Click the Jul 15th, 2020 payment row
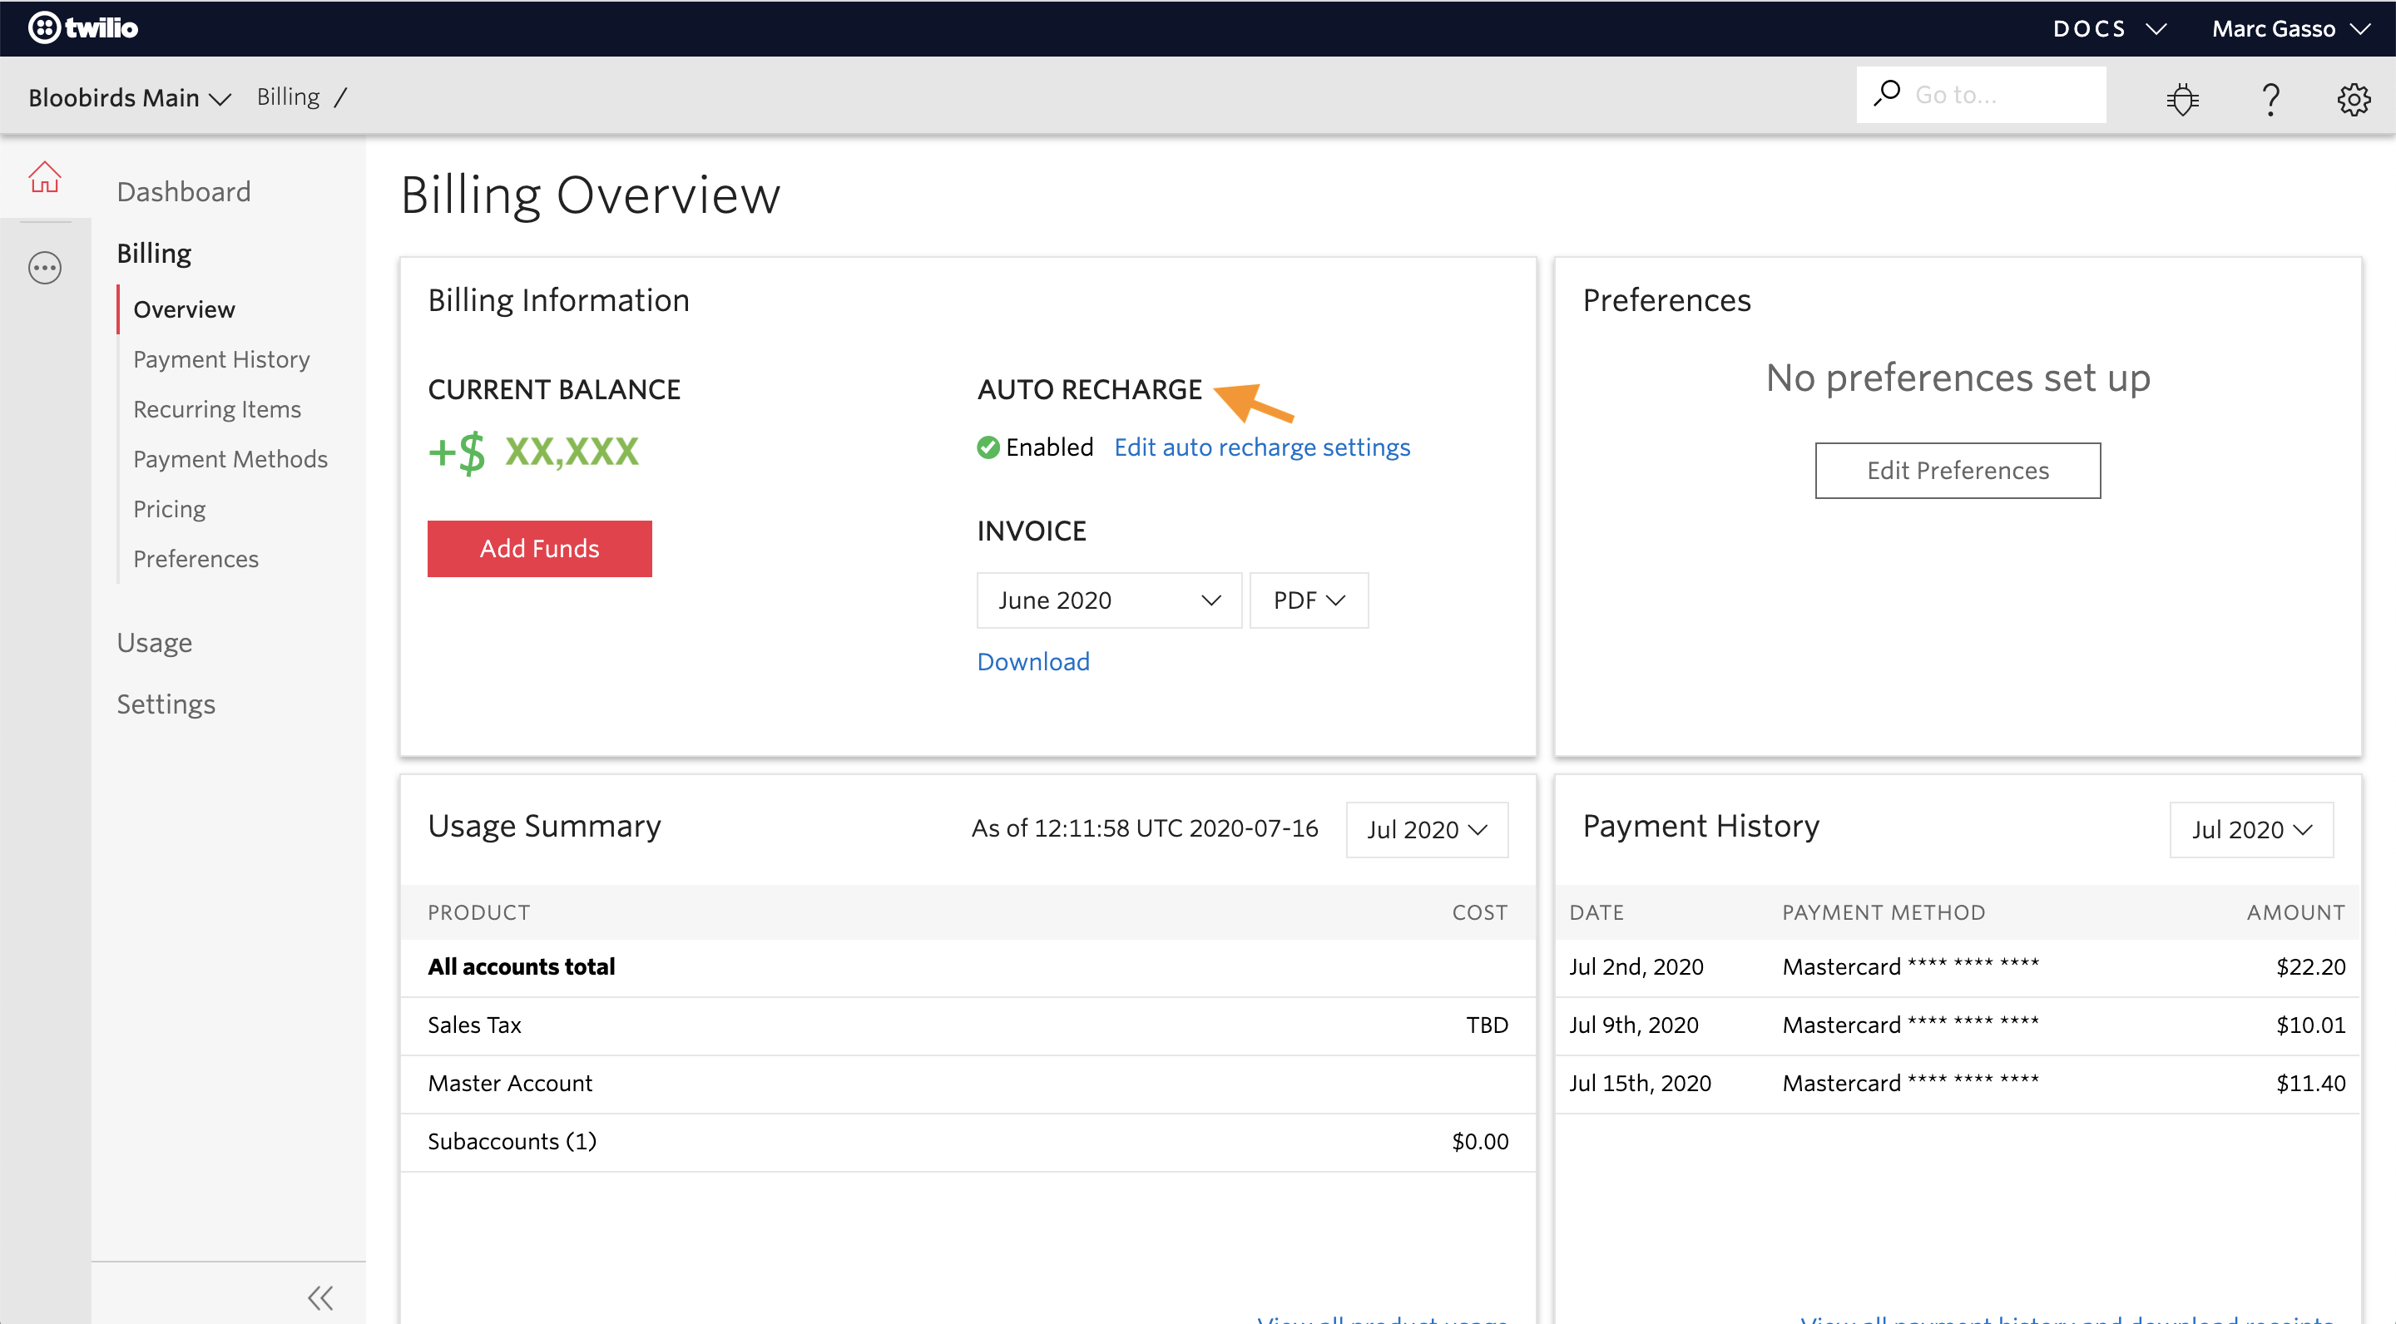This screenshot has width=2396, height=1324. 1957,1084
